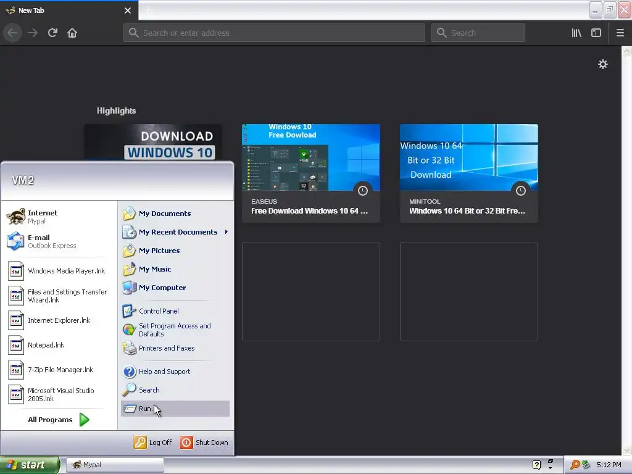Launch Windows Media Player.lnk
Viewport: 632px width, 474px height.
57,272
